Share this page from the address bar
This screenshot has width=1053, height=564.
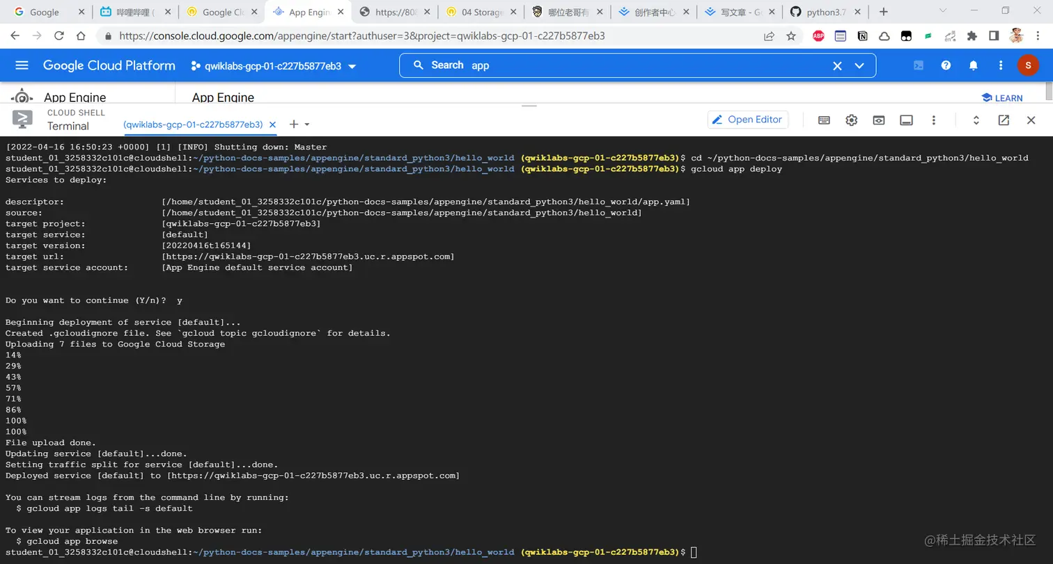(769, 36)
